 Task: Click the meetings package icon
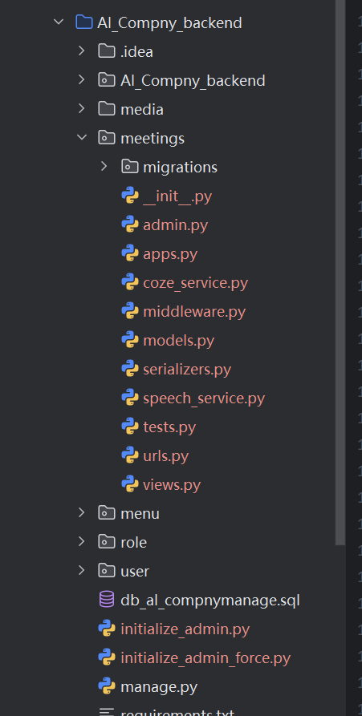107,137
